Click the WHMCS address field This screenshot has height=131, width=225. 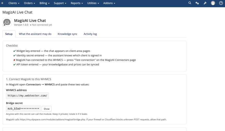point(27,96)
